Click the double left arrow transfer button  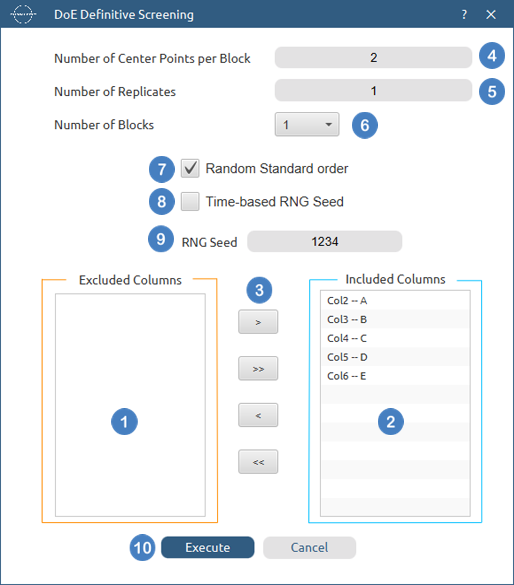[x=258, y=462]
